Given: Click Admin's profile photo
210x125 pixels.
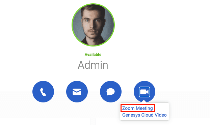Looking at the screenshot, I should [93, 25].
